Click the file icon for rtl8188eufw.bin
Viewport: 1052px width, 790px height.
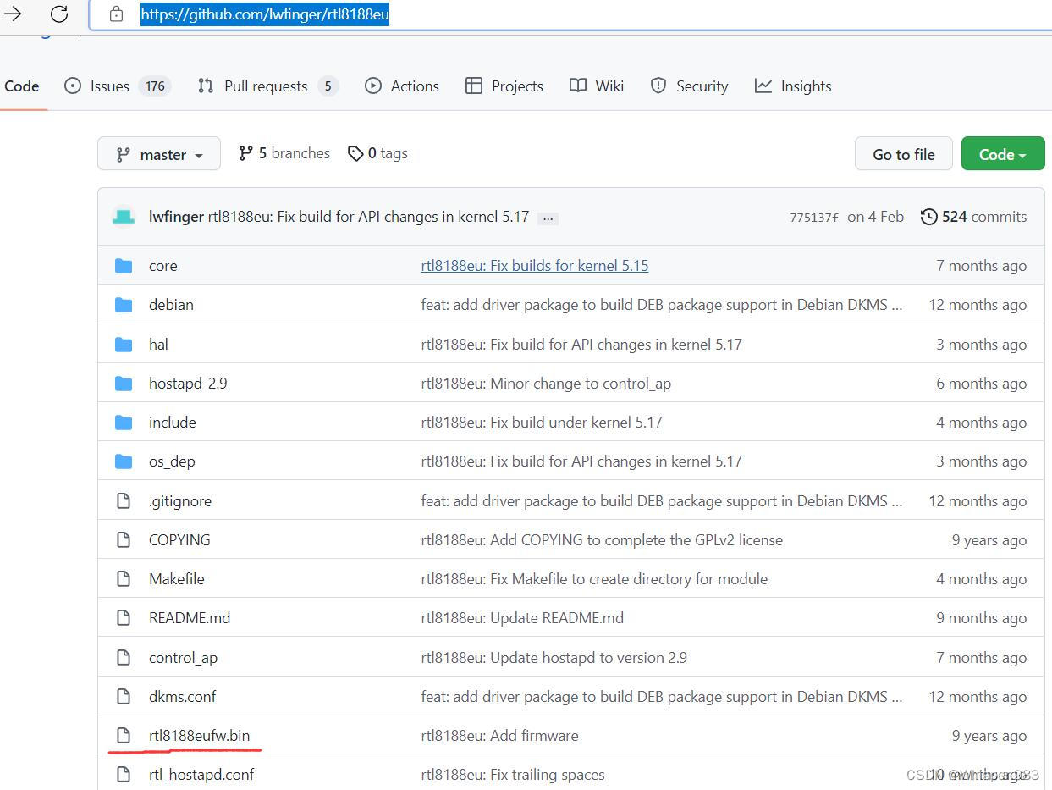pos(124,736)
